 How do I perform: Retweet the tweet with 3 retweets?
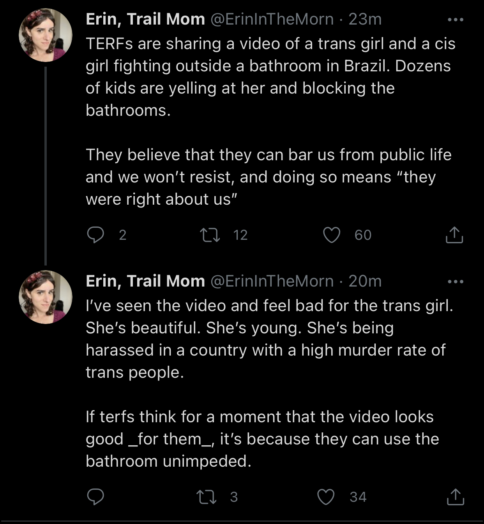point(207,497)
